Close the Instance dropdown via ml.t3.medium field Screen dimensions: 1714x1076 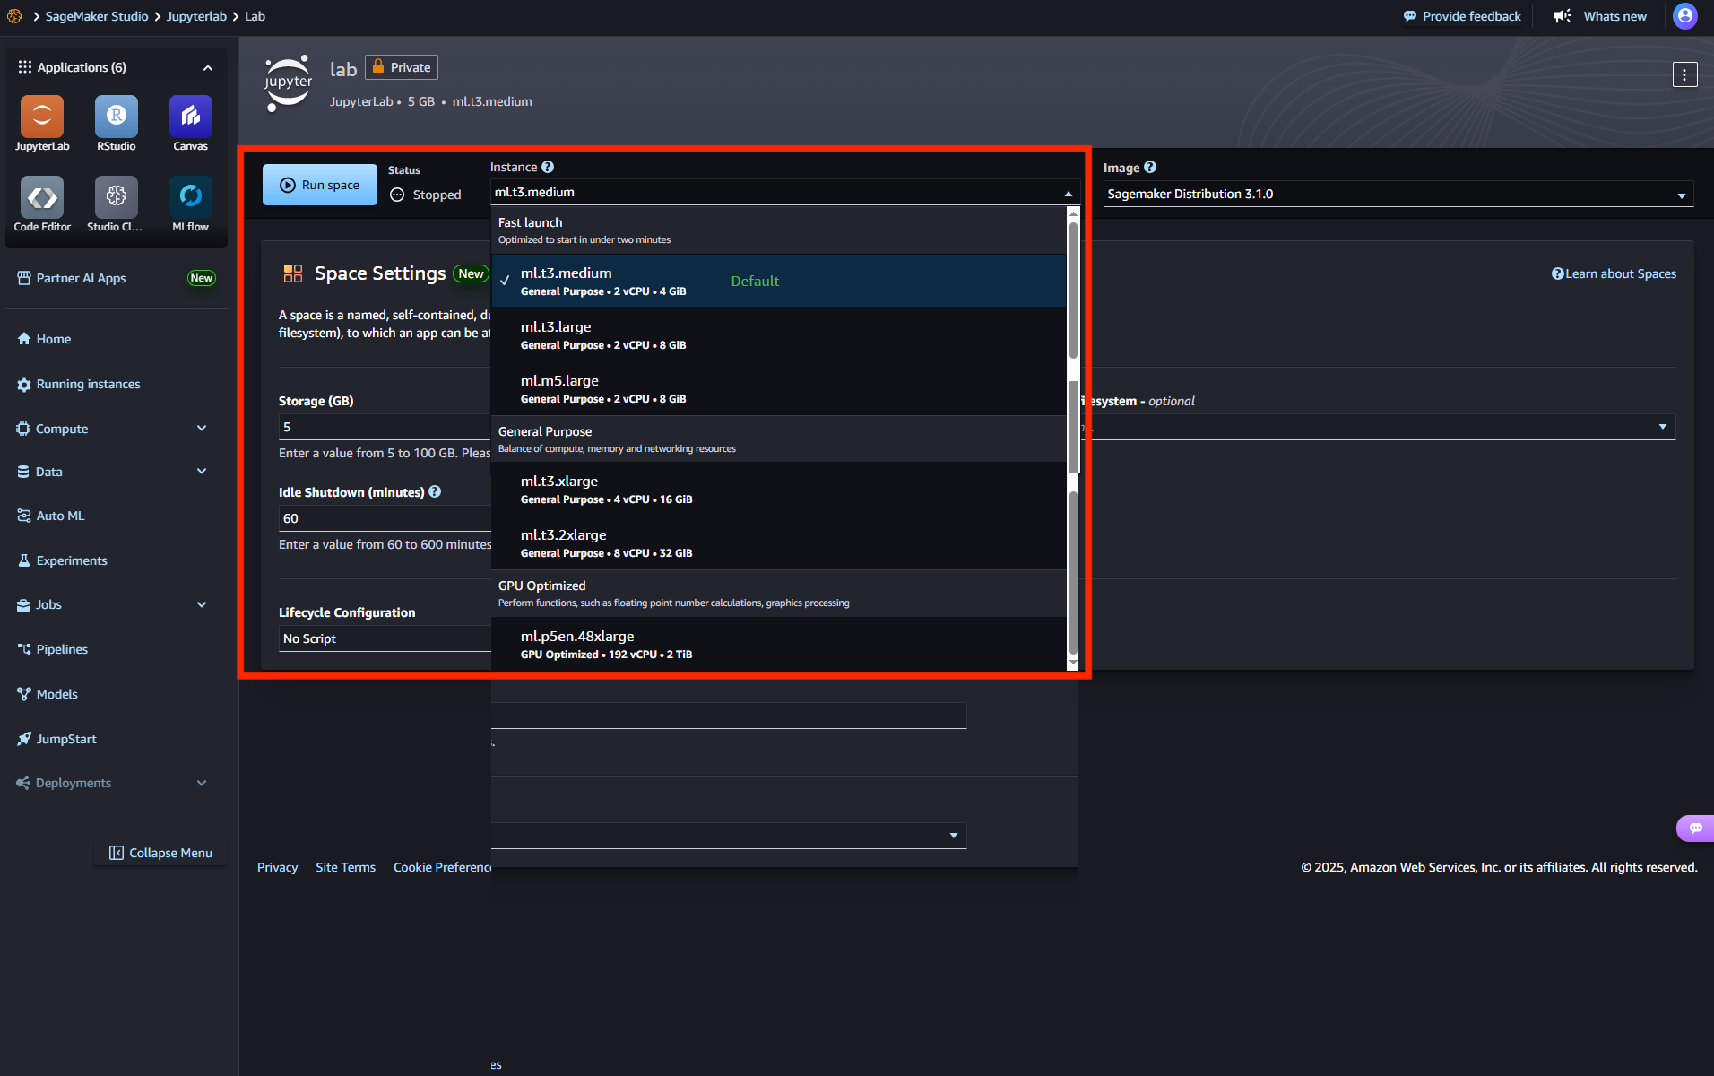(783, 192)
